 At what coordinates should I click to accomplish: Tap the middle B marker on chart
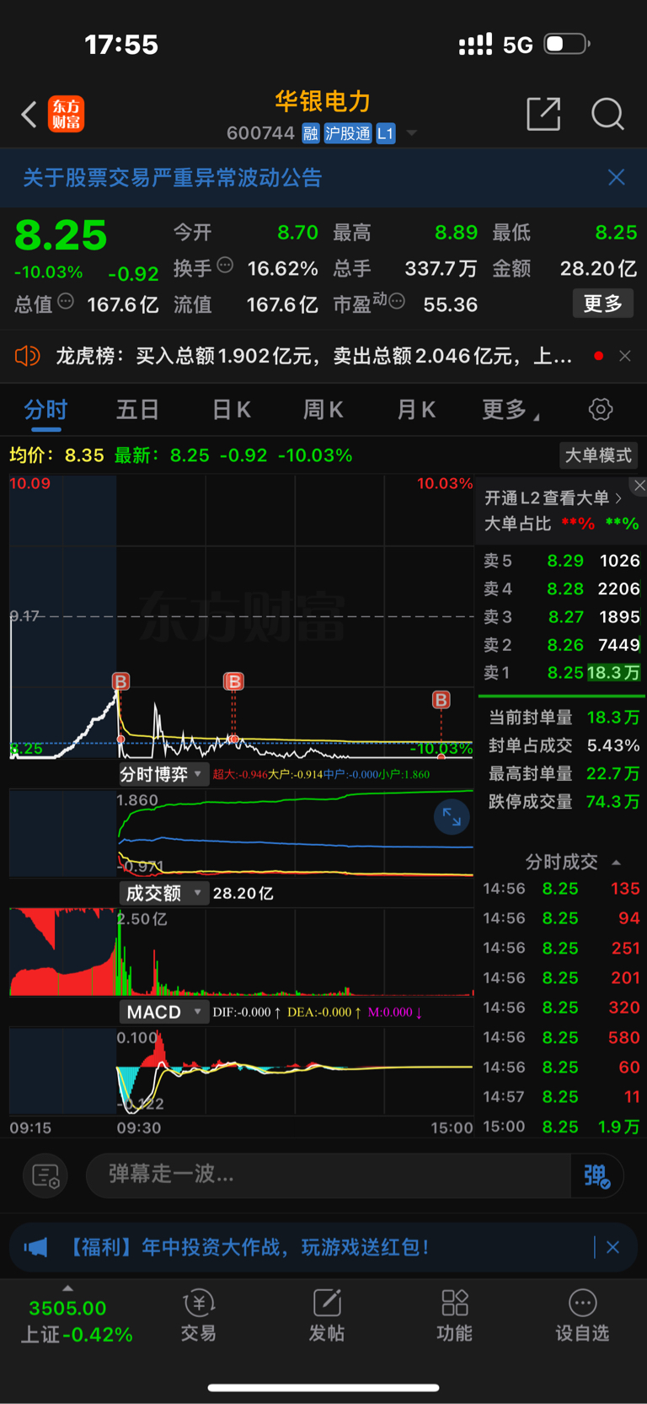[x=233, y=681]
